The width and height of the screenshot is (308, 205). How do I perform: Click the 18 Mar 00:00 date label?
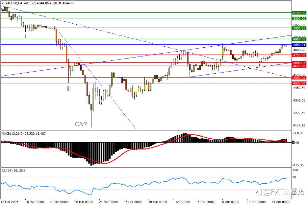pos(59,202)
